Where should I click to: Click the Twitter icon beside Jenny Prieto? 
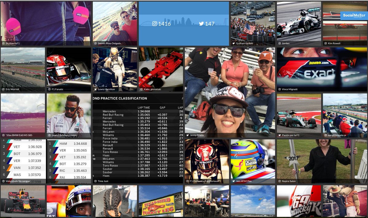[x=187, y=135]
